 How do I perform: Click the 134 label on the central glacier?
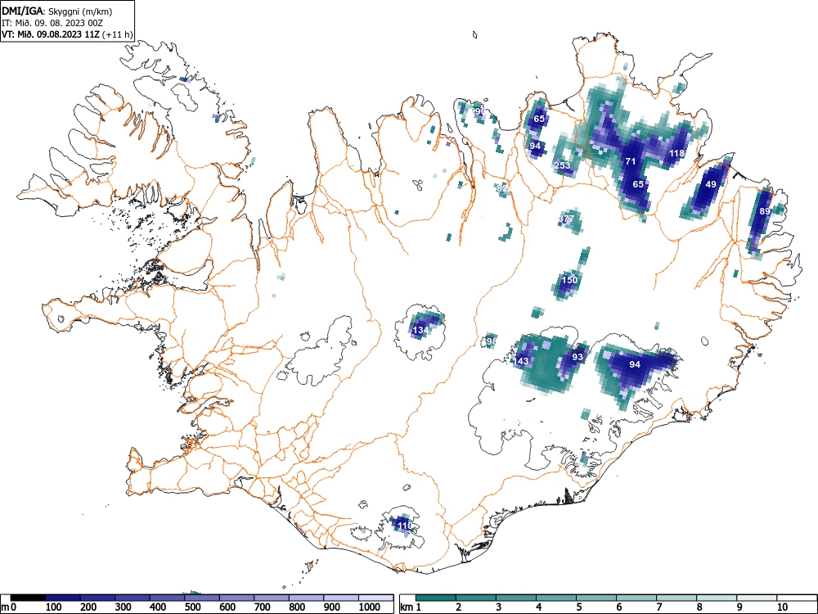(x=420, y=330)
